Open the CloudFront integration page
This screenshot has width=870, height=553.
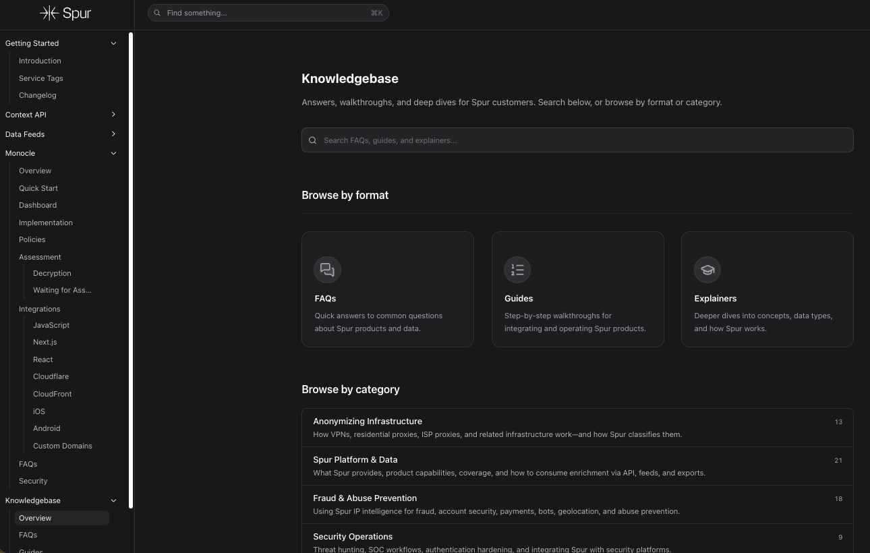pyautogui.click(x=53, y=394)
